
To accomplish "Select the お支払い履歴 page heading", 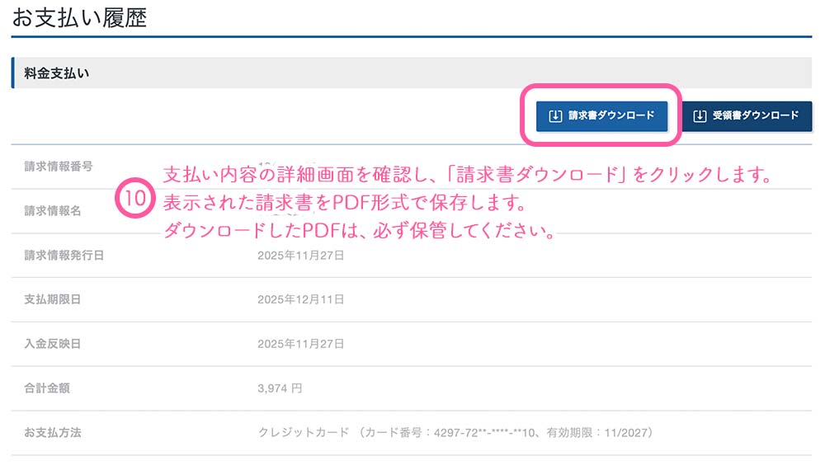I will tap(79, 18).
